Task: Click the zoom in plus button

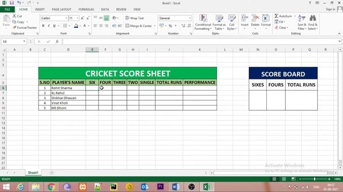Action: click(329, 179)
